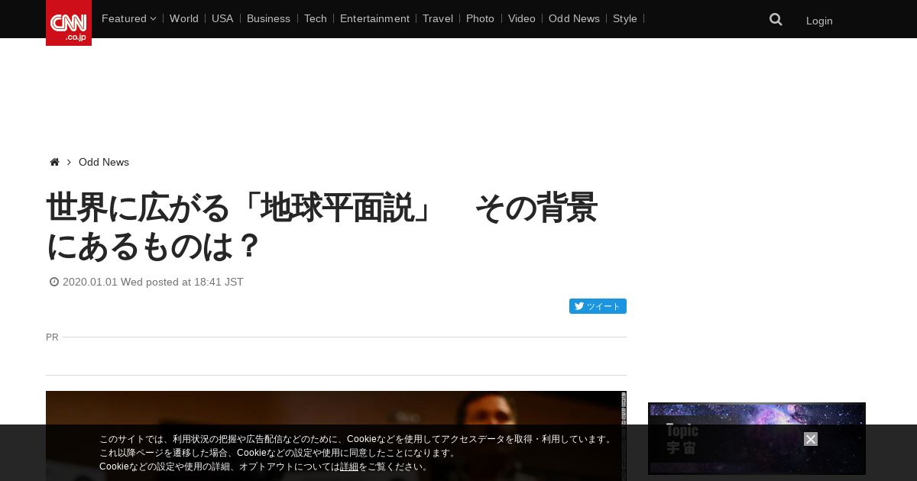Expand the Featured dropdown menu
The width and height of the screenshot is (917, 481).
tap(128, 18)
